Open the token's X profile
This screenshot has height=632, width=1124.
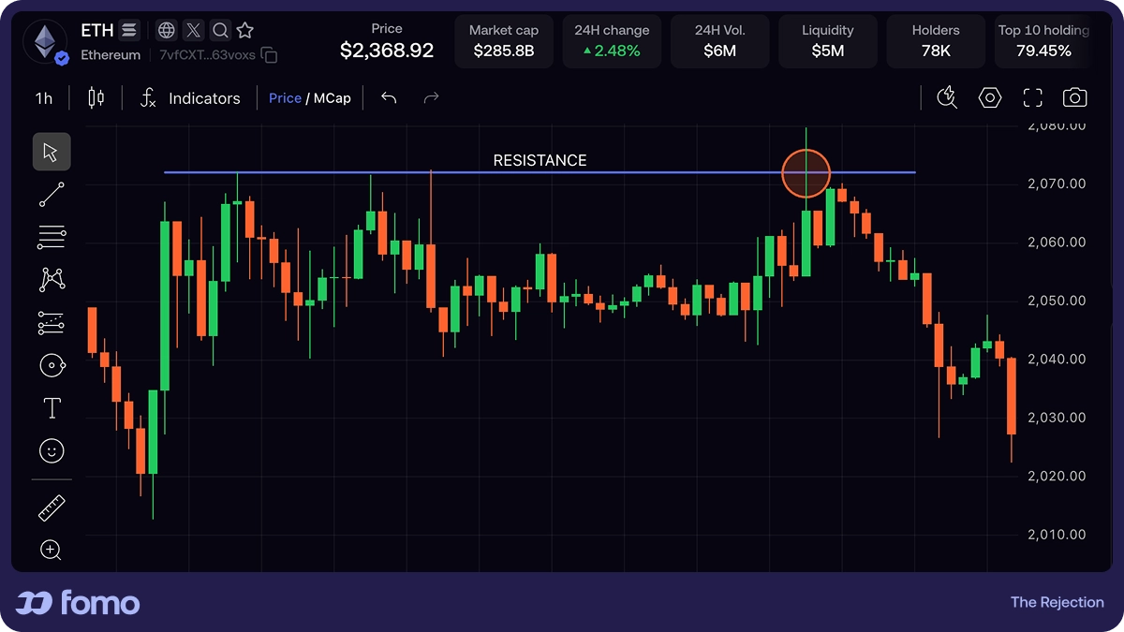193,31
